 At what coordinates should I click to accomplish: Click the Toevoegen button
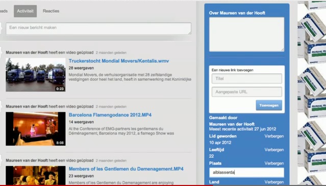coord(269,105)
